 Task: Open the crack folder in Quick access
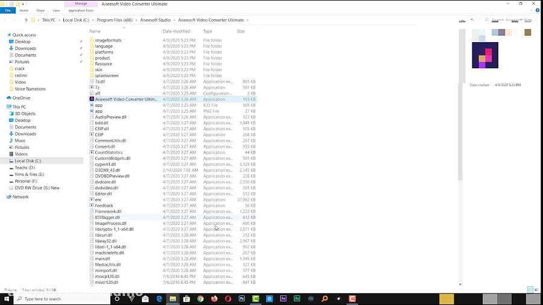(20, 69)
